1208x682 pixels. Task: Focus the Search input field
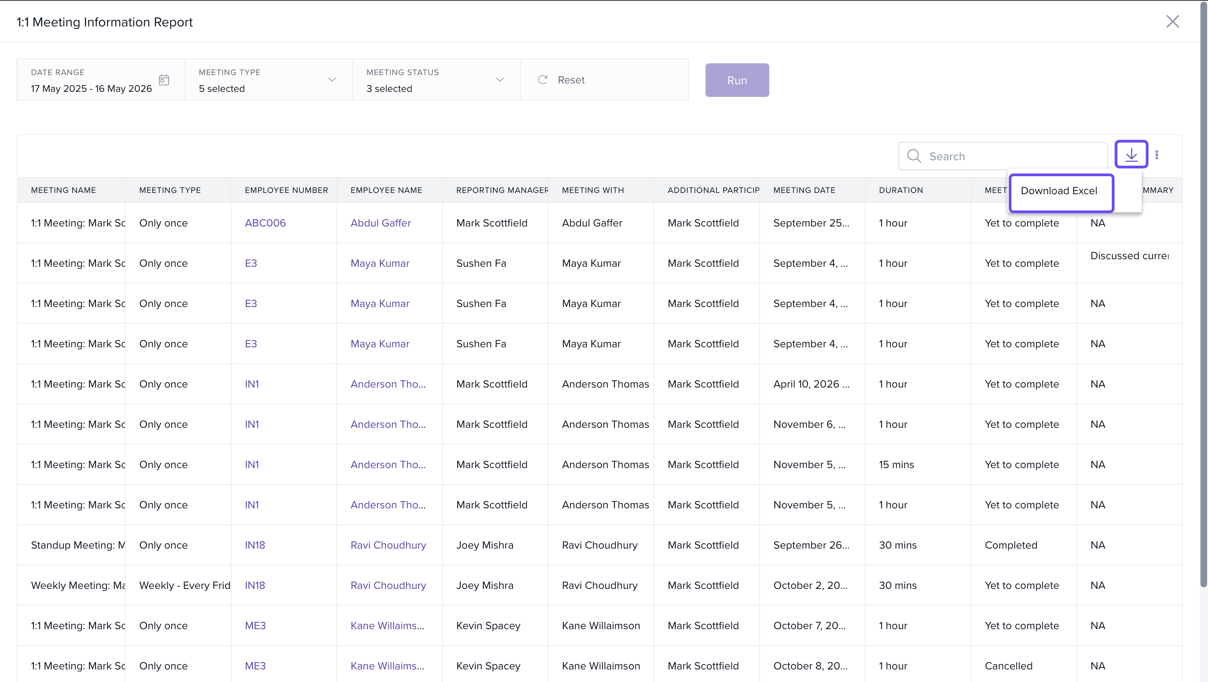[x=1003, y=156]
